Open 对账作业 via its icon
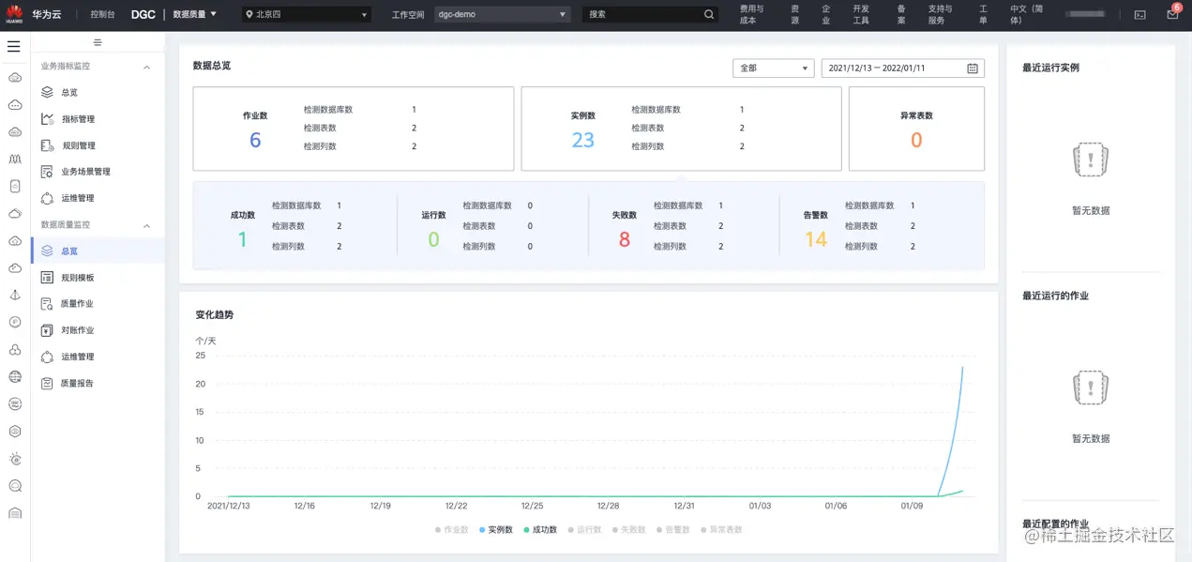This screenshot has height=562, width=1192. [47, 330]
